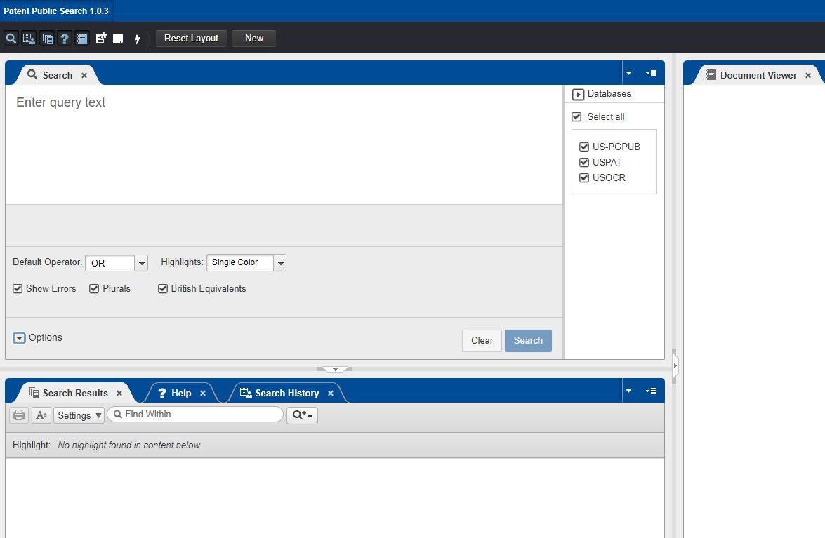Click the lightning bolt quick icon
The image size is (825, 538).
[x=138, y=39]
